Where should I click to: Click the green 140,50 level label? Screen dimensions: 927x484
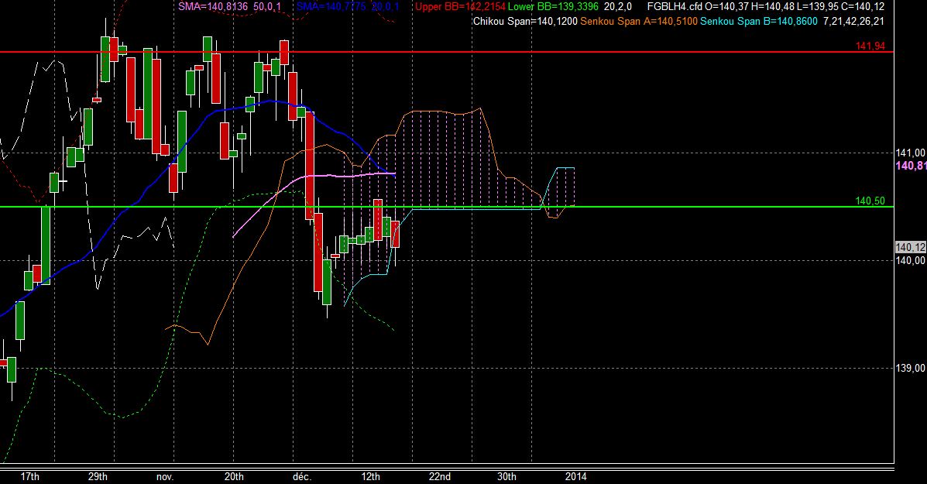(870, 201)
